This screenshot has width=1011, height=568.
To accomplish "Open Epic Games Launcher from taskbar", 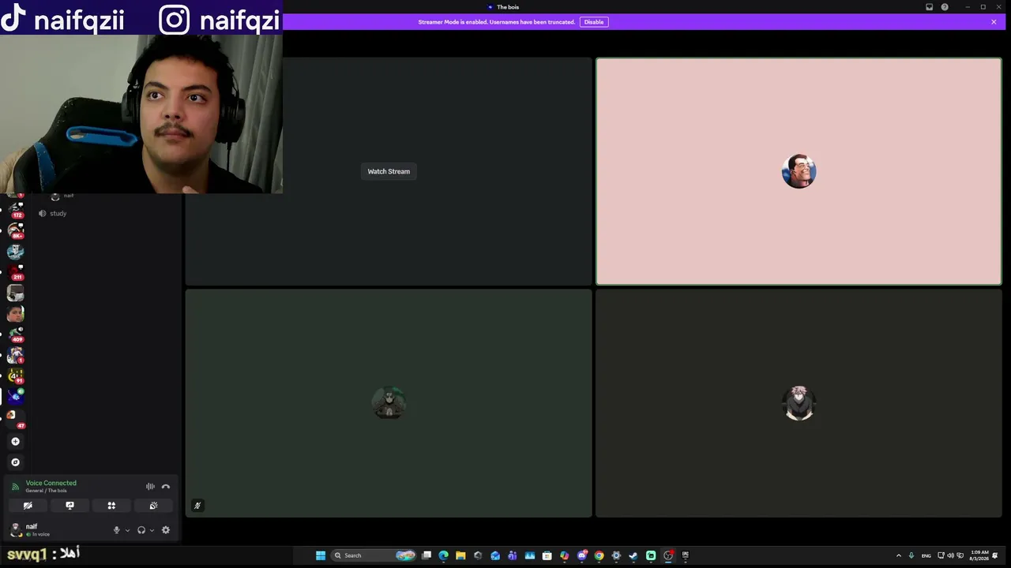I will tap(686, 555).
